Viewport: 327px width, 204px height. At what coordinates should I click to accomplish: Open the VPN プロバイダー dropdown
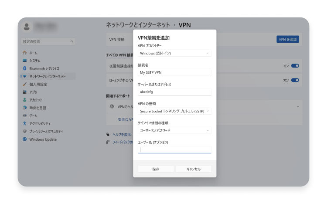point(174,53)
